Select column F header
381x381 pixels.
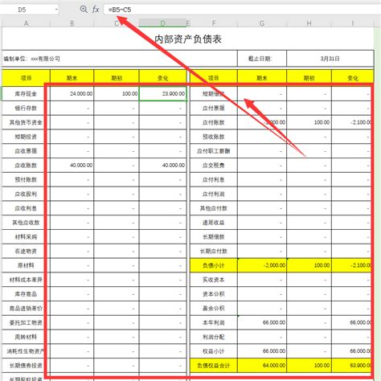(214, 23)
